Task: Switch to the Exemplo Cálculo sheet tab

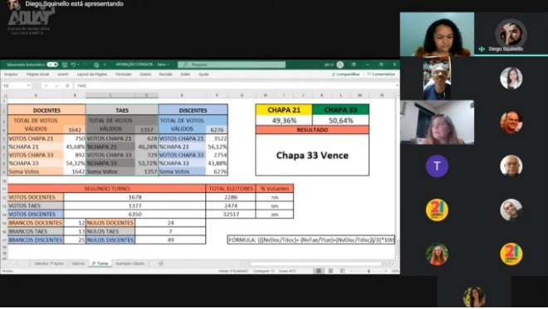Action: point(130,263)
